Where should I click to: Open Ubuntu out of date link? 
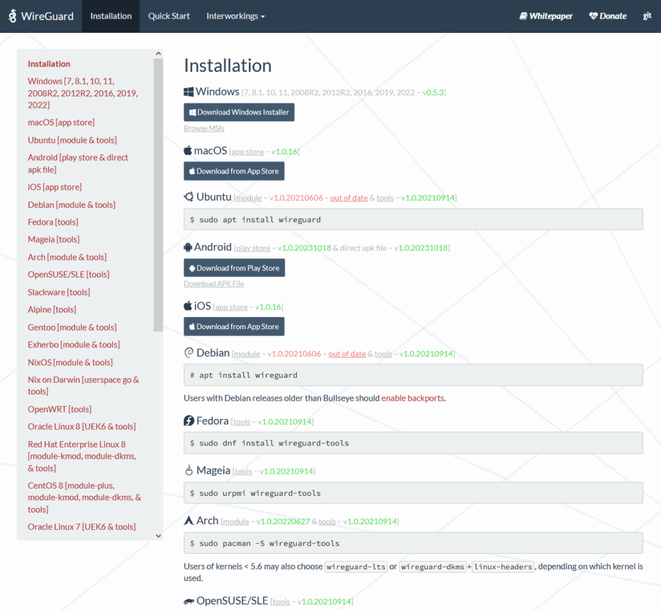pyautogui.click(x=349, y=198)
